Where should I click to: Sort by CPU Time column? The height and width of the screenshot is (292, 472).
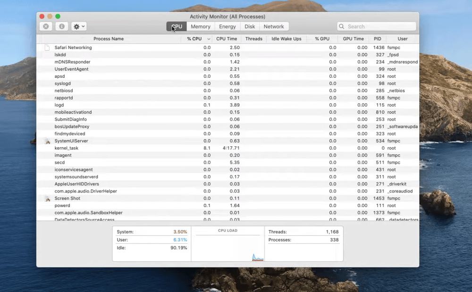click(x=227, y=39)
